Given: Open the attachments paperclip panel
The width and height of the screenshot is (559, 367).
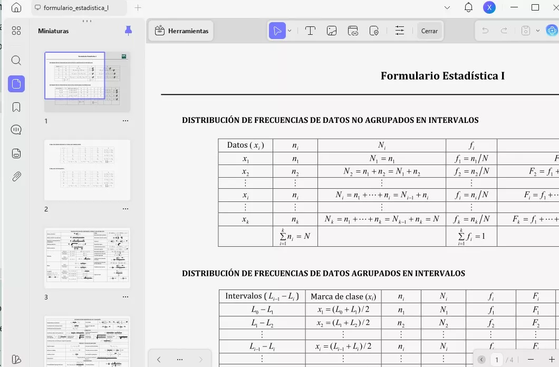Looking at the screenshot, I should coord(16,176).
